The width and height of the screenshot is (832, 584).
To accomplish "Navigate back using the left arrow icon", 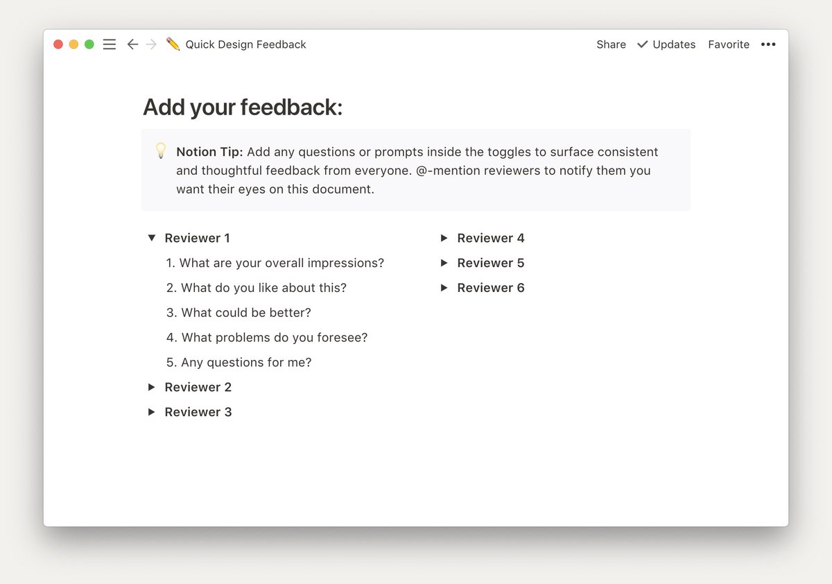I will pyautogui.click(x=132, y=44).
